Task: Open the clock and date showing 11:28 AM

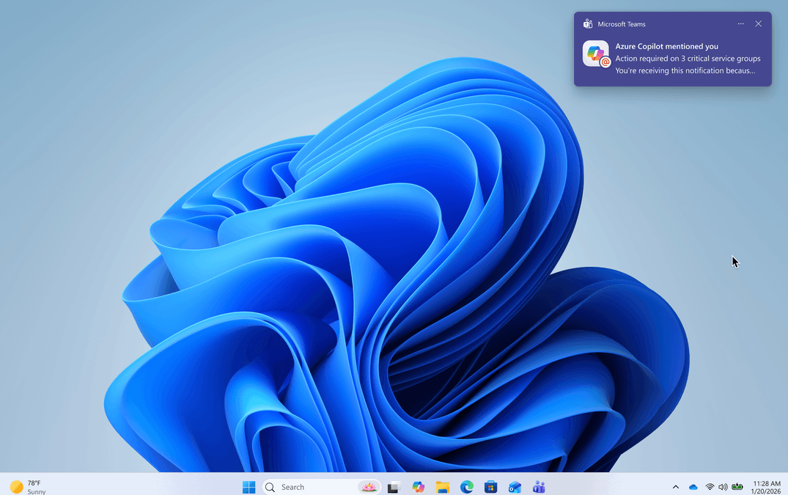Action: [766, 487]
